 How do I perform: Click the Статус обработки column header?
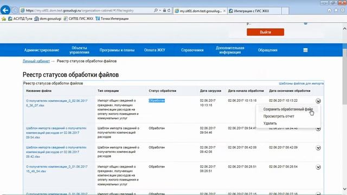click(163, 91)
